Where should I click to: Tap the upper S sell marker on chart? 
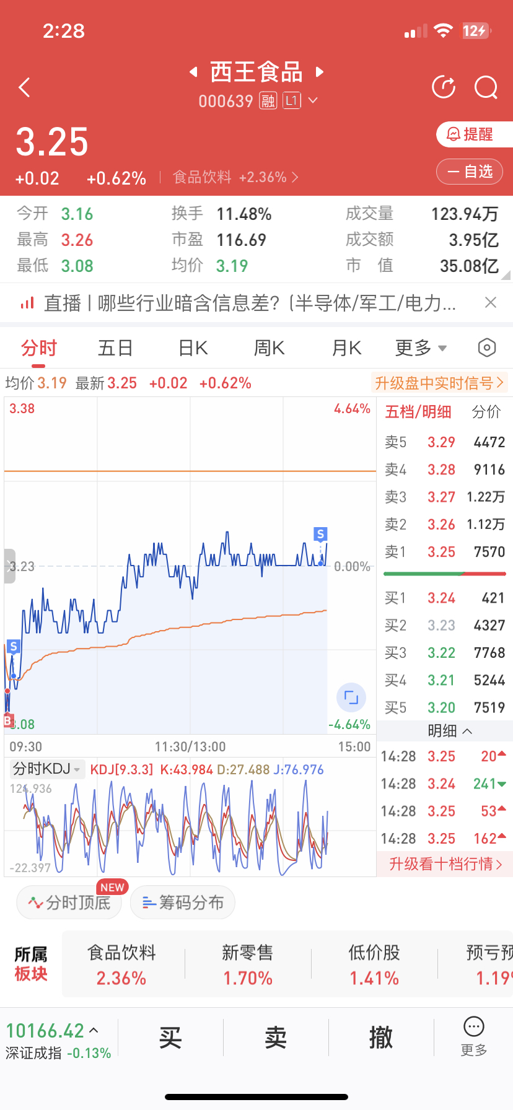[320, 534]
